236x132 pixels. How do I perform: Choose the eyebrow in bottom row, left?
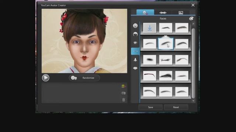click(x=150, y=92)
